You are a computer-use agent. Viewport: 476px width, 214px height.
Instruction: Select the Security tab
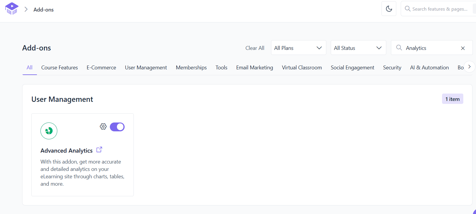pos(392,68)
